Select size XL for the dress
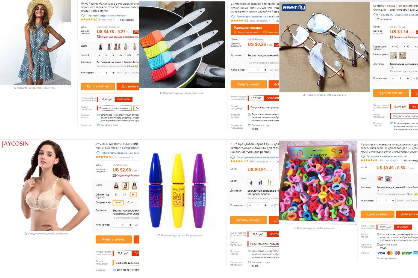This screenshot has width=418, height=278. pos(120,55)
